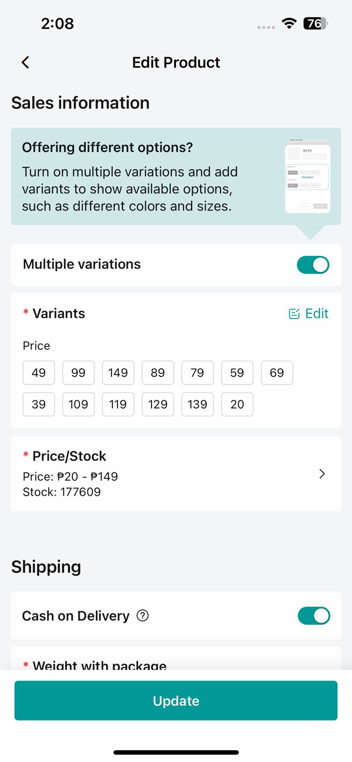
Task: Tap the Wi-Fi status icon
Action: (289, 23)
